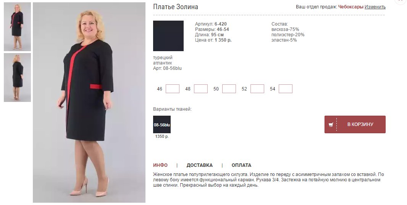This screenshot has height=205, width=407.
Task: Click the 1350 р. price under the fabric variant
Action: point(162,137)
